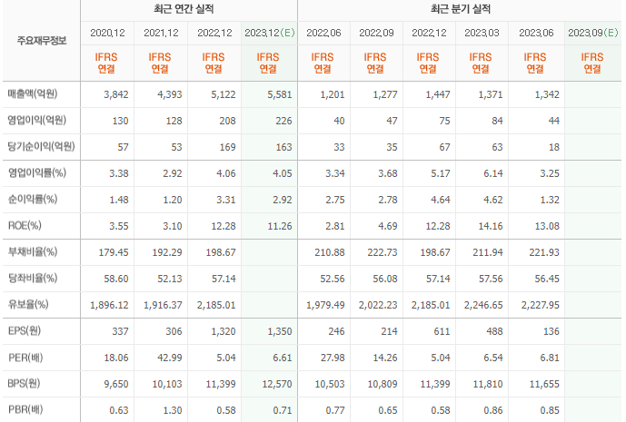626x422 pixels.
Task: Click the 최근 분기 실적 header
Action: click(x=461, y=9)
